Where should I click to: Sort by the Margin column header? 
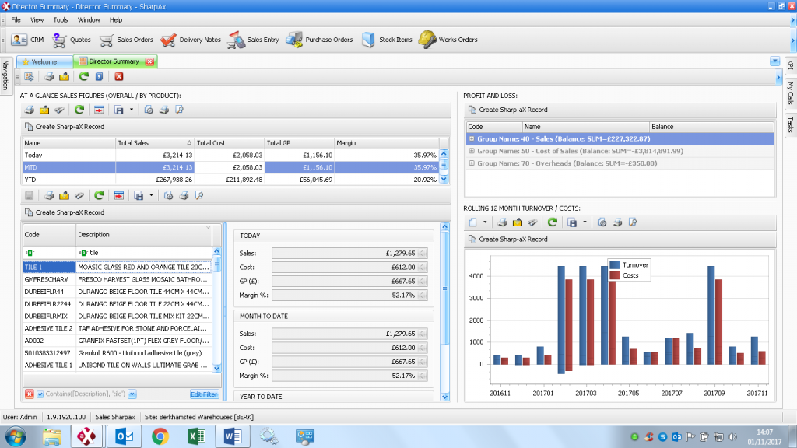pos(387,143)
